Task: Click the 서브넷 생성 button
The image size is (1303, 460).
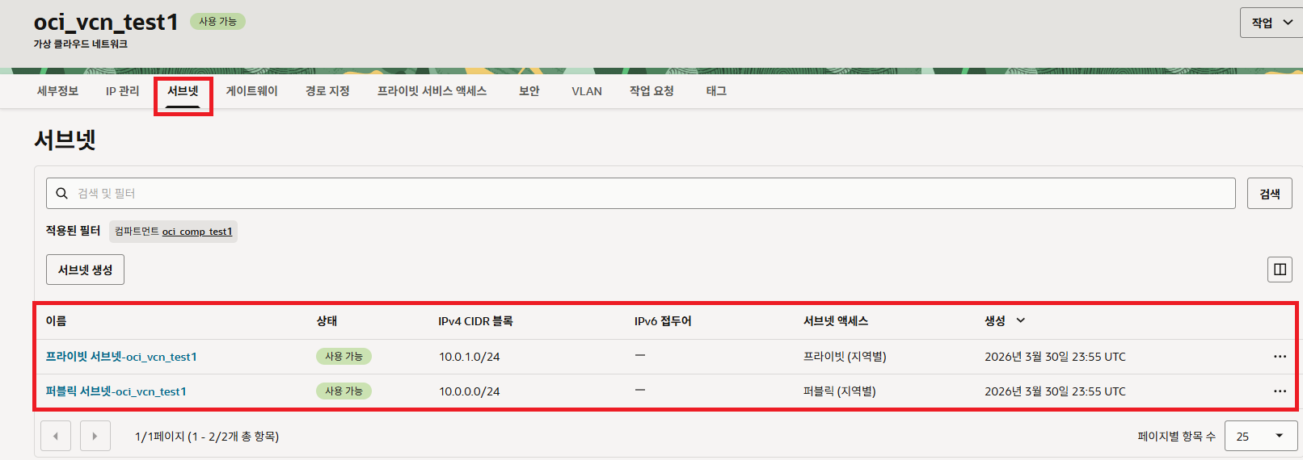Action: [x=85, y=270]
